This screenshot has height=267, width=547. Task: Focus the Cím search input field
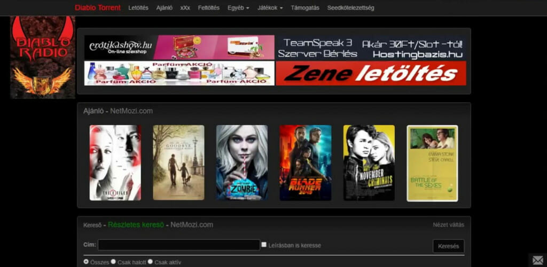pyautogui.click(x=178, y=245)
